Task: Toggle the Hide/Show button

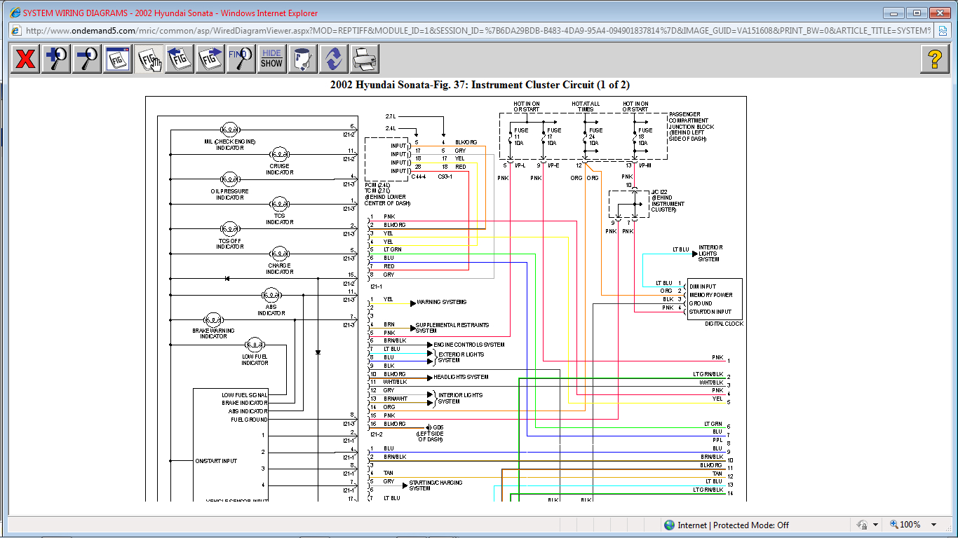Action: tap(271, 59)
